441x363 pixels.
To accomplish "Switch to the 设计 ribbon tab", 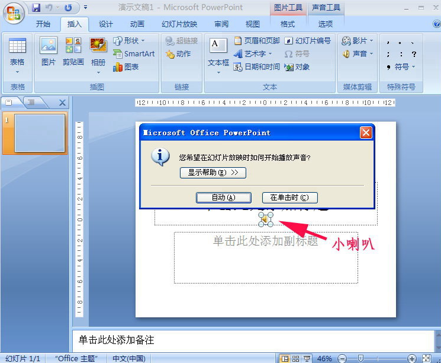I will [106, 24].
